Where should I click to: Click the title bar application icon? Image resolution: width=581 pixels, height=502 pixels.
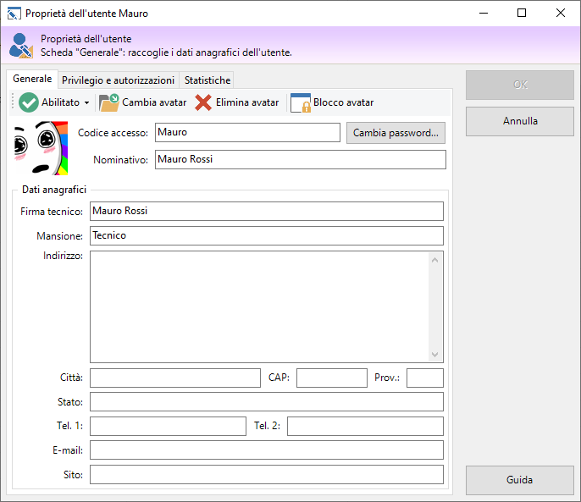14,14
